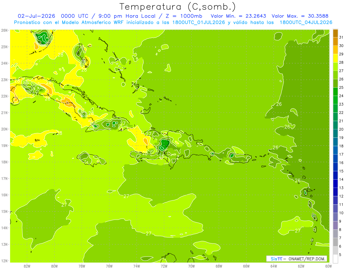Click the dark green 24 legend swatch
Screen dimensions: 349x270
pos(335,92)
